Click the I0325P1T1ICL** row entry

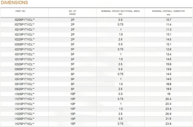[25, 64]
